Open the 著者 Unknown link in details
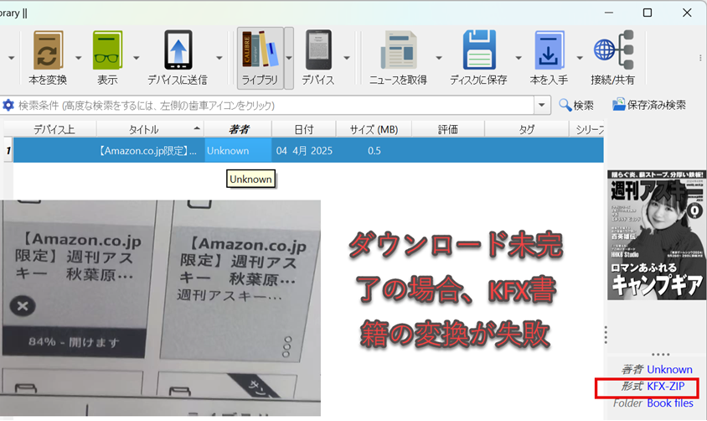 [669, 370]
